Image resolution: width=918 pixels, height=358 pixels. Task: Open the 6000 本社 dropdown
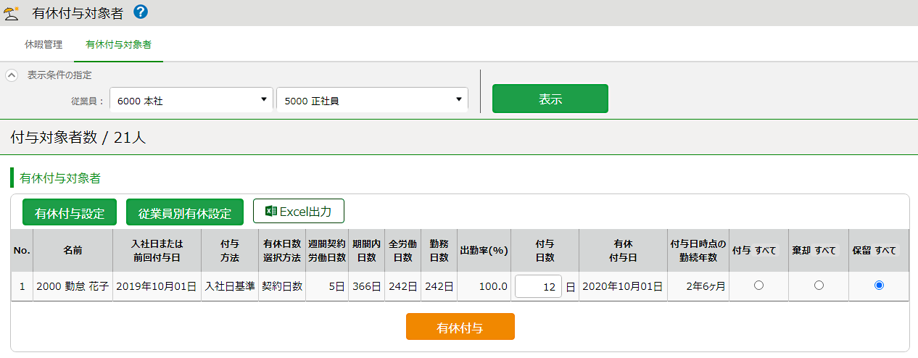click(191, 100)
